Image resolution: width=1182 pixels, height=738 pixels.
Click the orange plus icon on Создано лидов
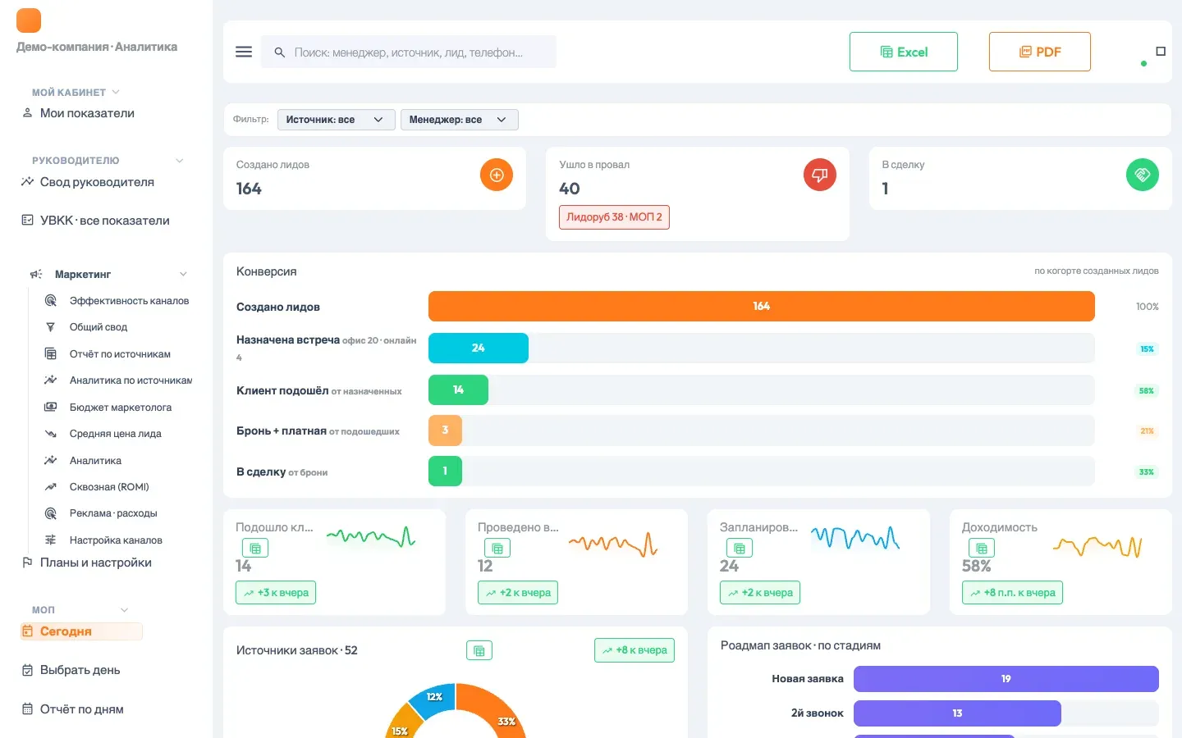tap(497, 175)
